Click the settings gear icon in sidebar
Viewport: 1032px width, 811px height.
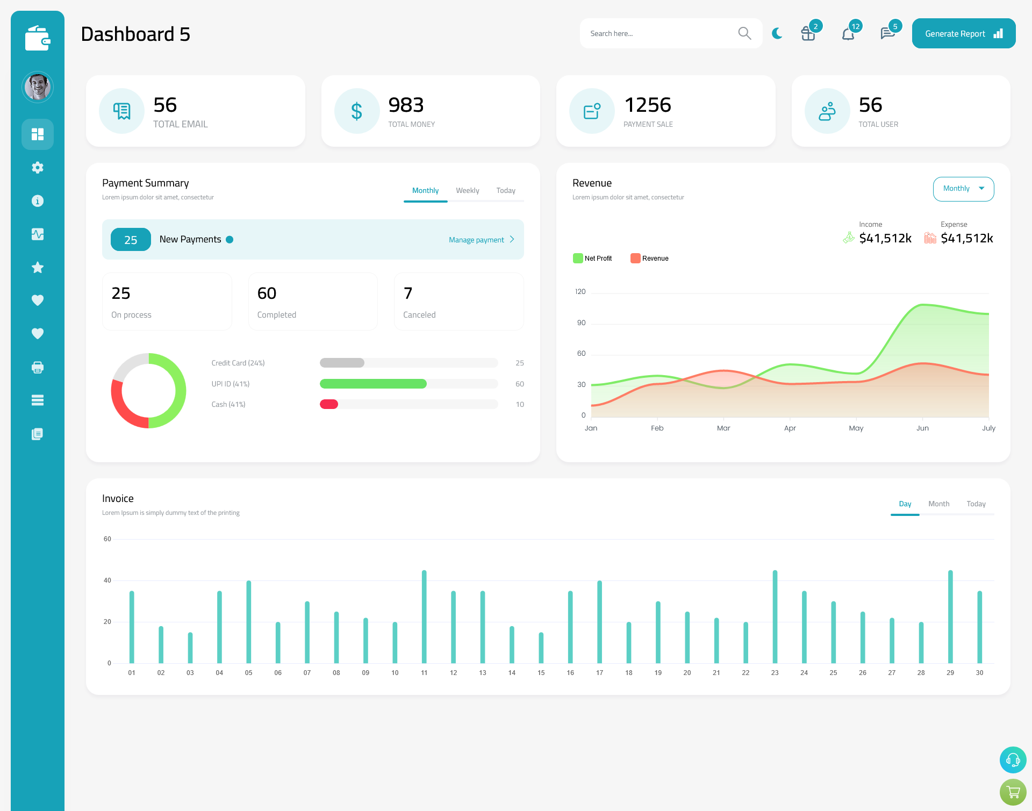(x=37, y=167)
